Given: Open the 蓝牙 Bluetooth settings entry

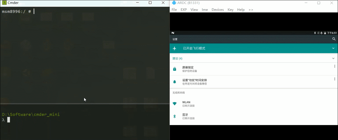Looking at the screenshot, I should (254, 116).
